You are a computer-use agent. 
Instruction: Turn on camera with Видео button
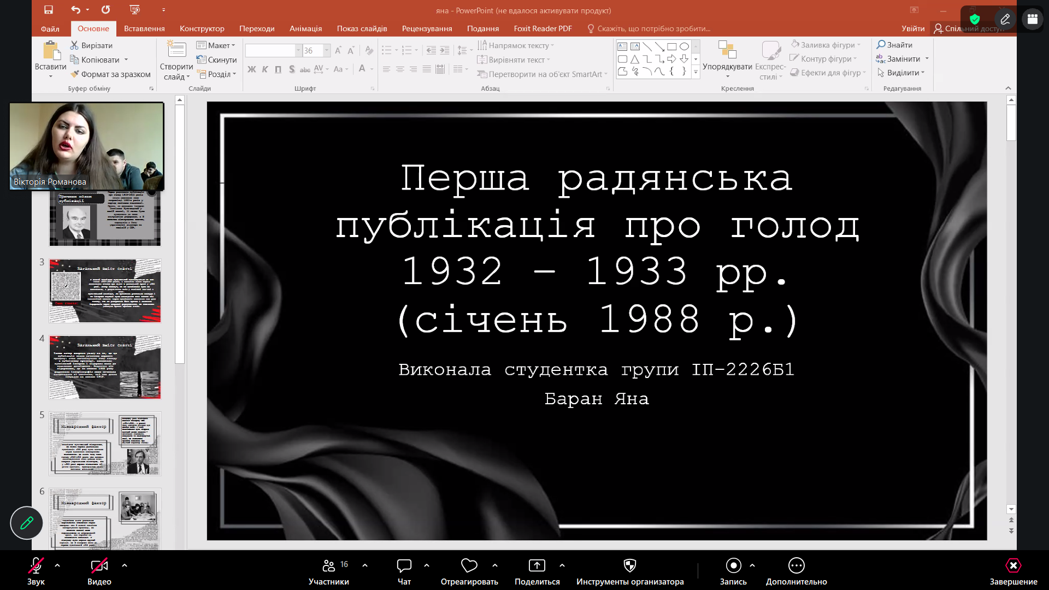coord(99,566)
